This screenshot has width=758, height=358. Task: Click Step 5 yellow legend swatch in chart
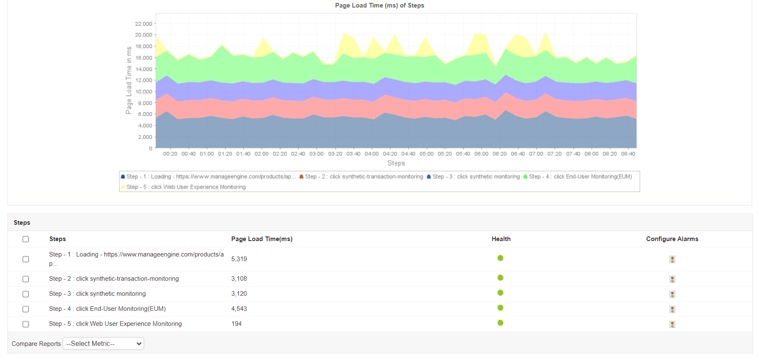(x=123, y=187)
